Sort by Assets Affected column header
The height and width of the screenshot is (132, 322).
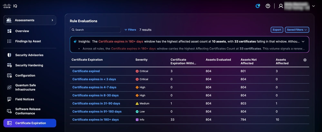pyautogui.click(x=282, y=61)
